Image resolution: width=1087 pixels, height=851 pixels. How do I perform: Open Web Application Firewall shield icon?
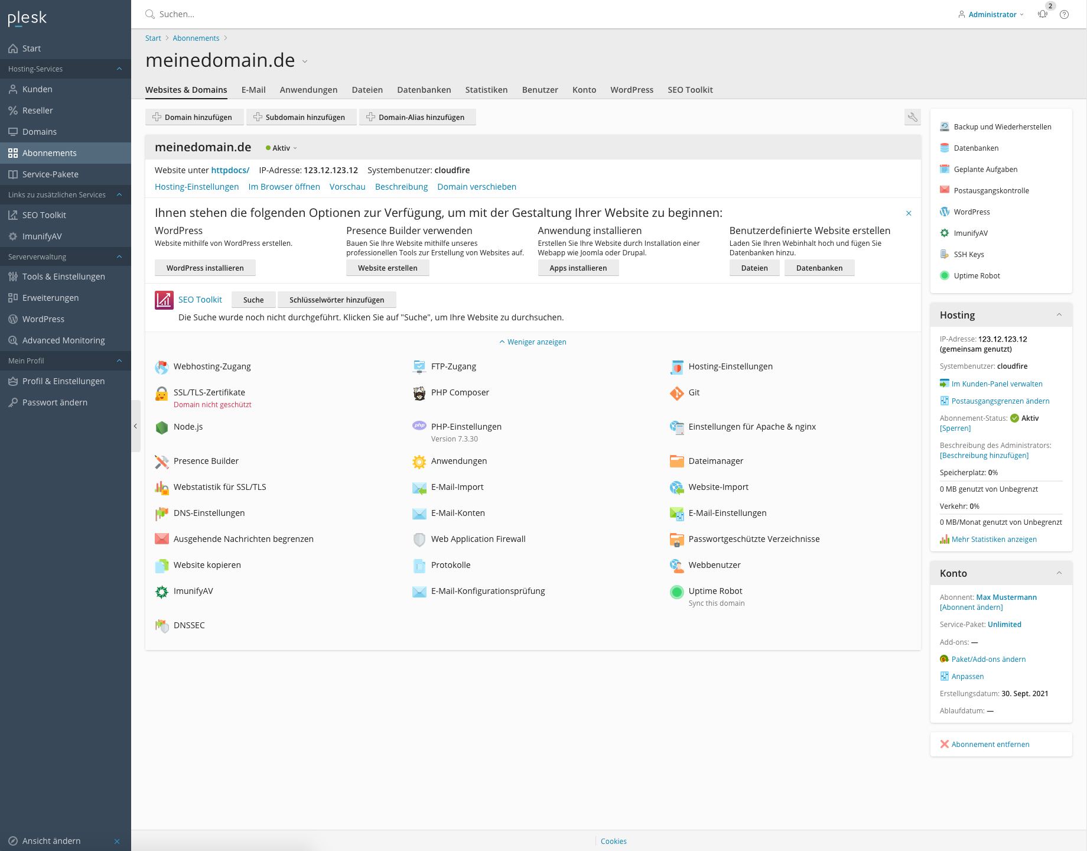(419, 540)
